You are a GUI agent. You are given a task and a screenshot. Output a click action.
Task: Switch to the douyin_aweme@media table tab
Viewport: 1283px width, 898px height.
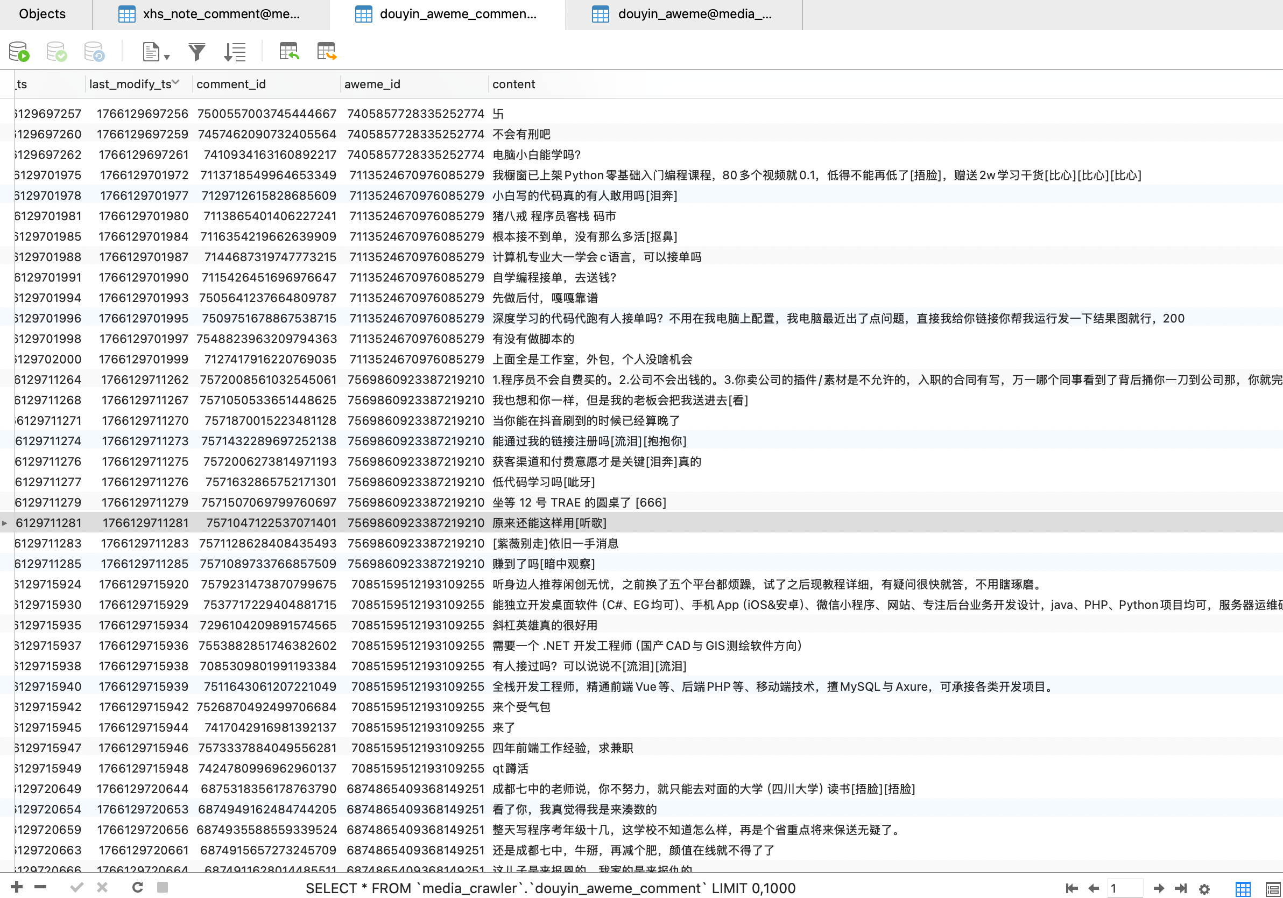[x=683, y=14]
